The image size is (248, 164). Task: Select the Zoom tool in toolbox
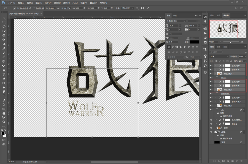pyautogui.click(x=4, y=122)
